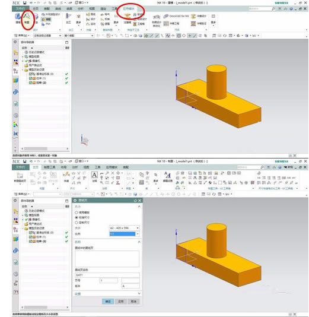Open Mold Wizard (注塑模) icon in ribbon
This screenshot has height=317, width=309.
tap(128, 18)
